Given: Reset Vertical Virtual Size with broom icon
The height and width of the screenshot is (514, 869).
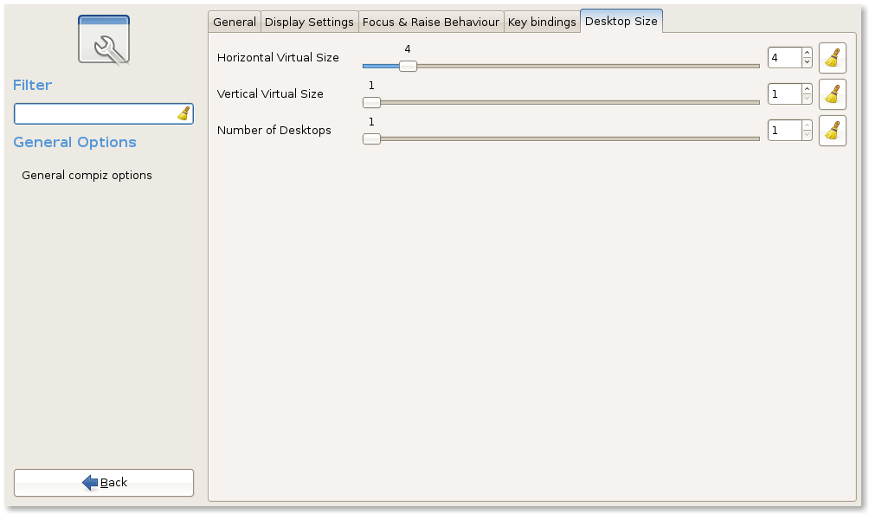Looking at the screenshot, I should click(x=832, y=93).
